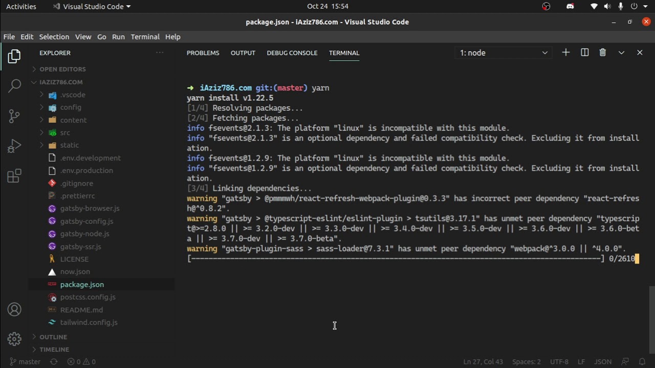The height and width of the screenshot is (368, 655).
Task: Open the Run and Debug view
Action: (x=14, y=146)
